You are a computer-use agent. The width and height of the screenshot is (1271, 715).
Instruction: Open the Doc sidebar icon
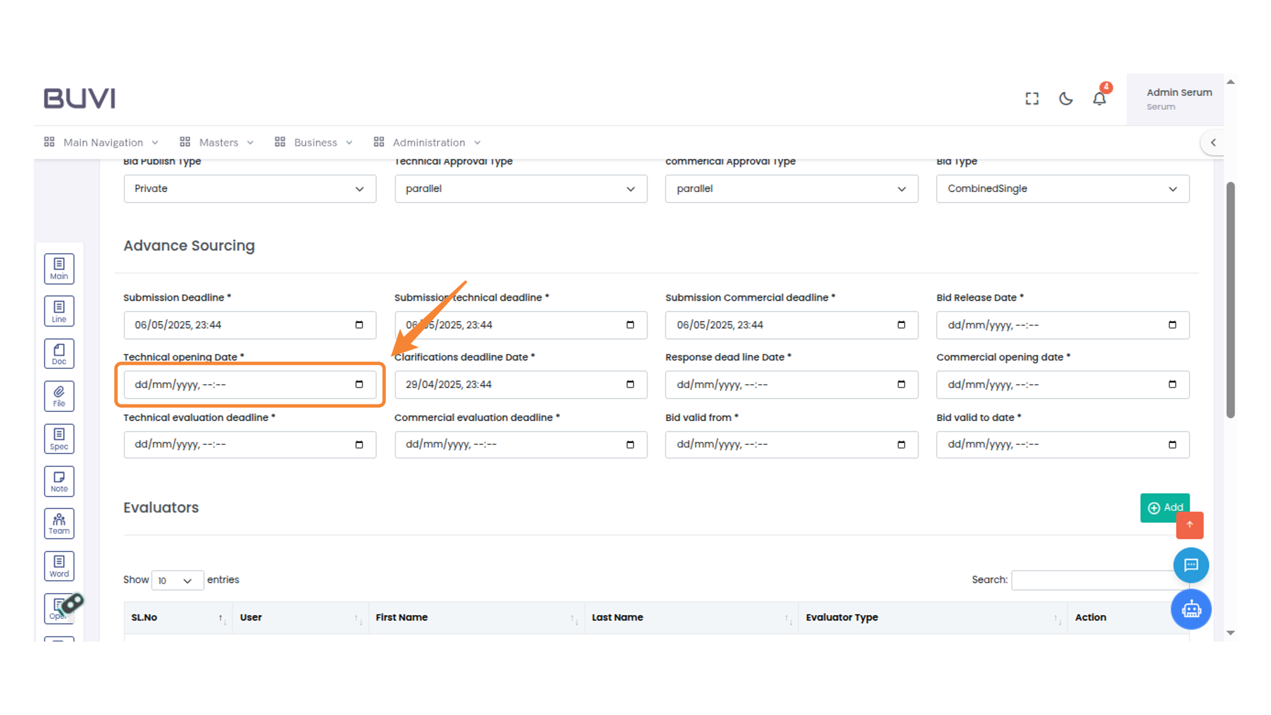click(59, 354)
